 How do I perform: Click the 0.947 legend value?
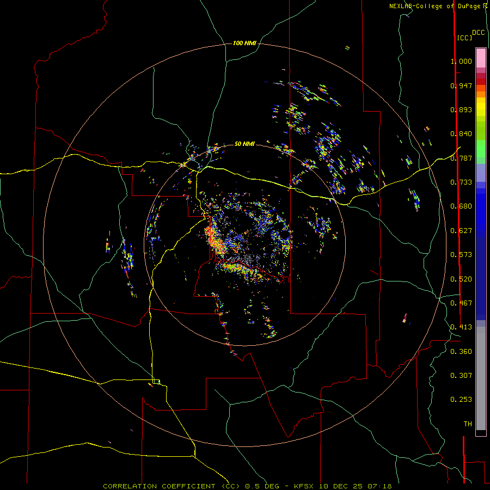tap(461, 85)
